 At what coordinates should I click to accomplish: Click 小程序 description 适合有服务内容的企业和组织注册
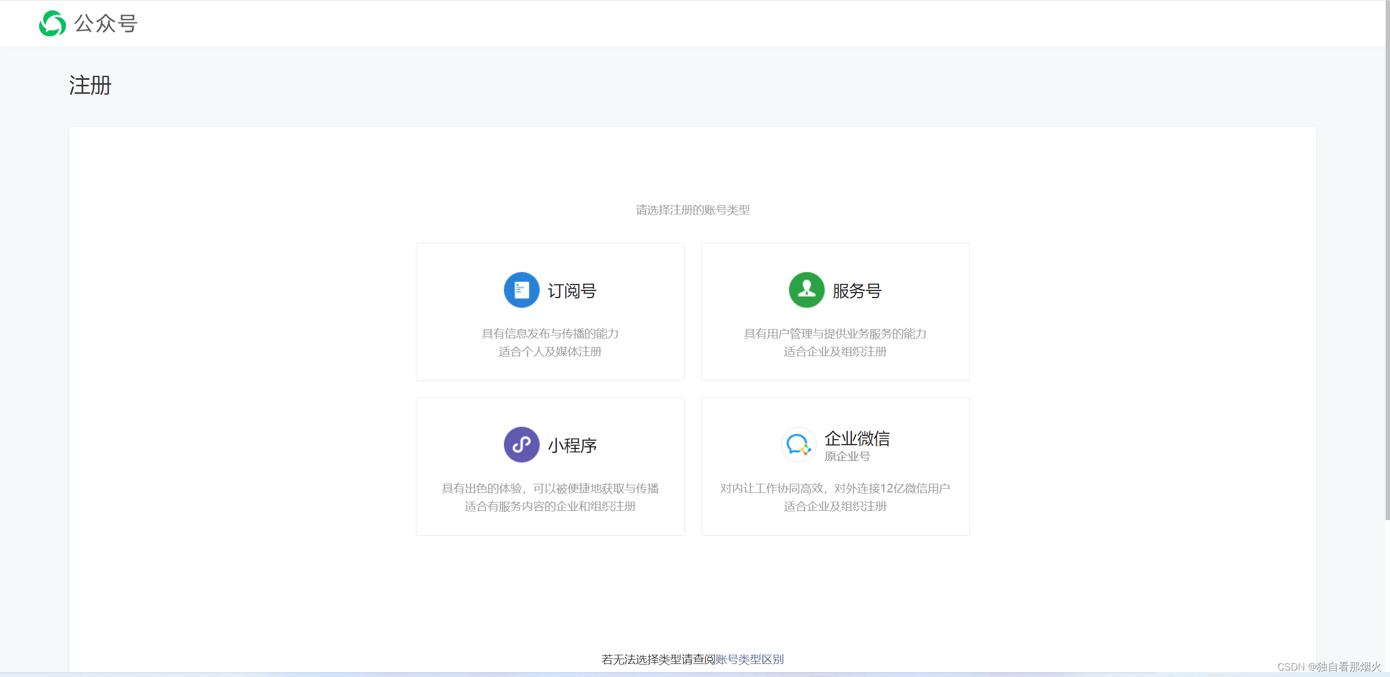click(x=550, y=507)
